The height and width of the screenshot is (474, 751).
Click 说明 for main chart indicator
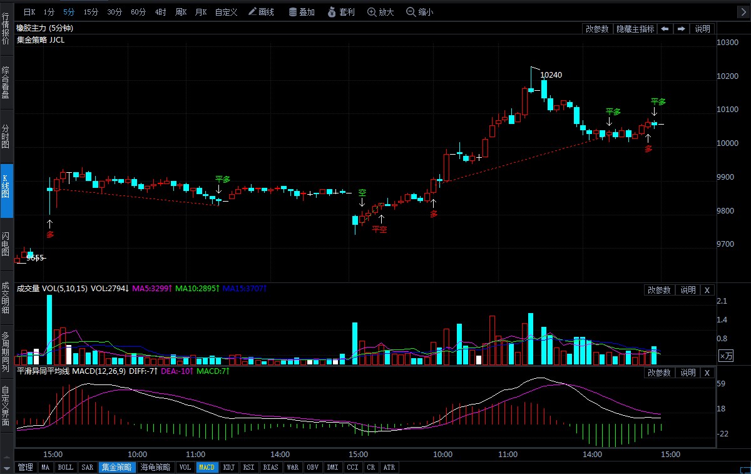(702, 29)
